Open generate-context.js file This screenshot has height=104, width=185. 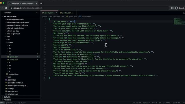coord(15,83)
